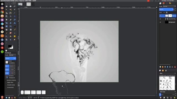Toggle visibility of the man-652786 layer
Image resolution: width=177 pixels, height=99 pixels.
(160, 19)
